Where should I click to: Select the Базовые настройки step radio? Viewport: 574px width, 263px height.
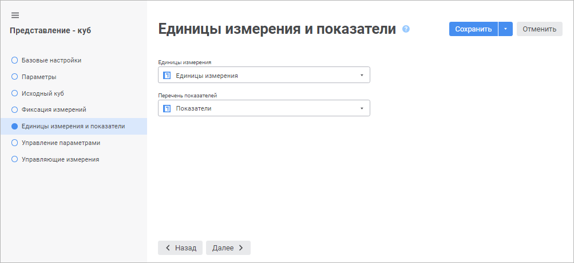(x=15, y=60)
